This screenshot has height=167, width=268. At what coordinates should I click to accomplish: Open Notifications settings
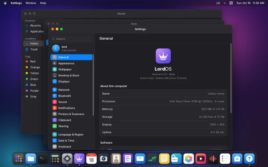pyautogui.click(x=71, y=108)
